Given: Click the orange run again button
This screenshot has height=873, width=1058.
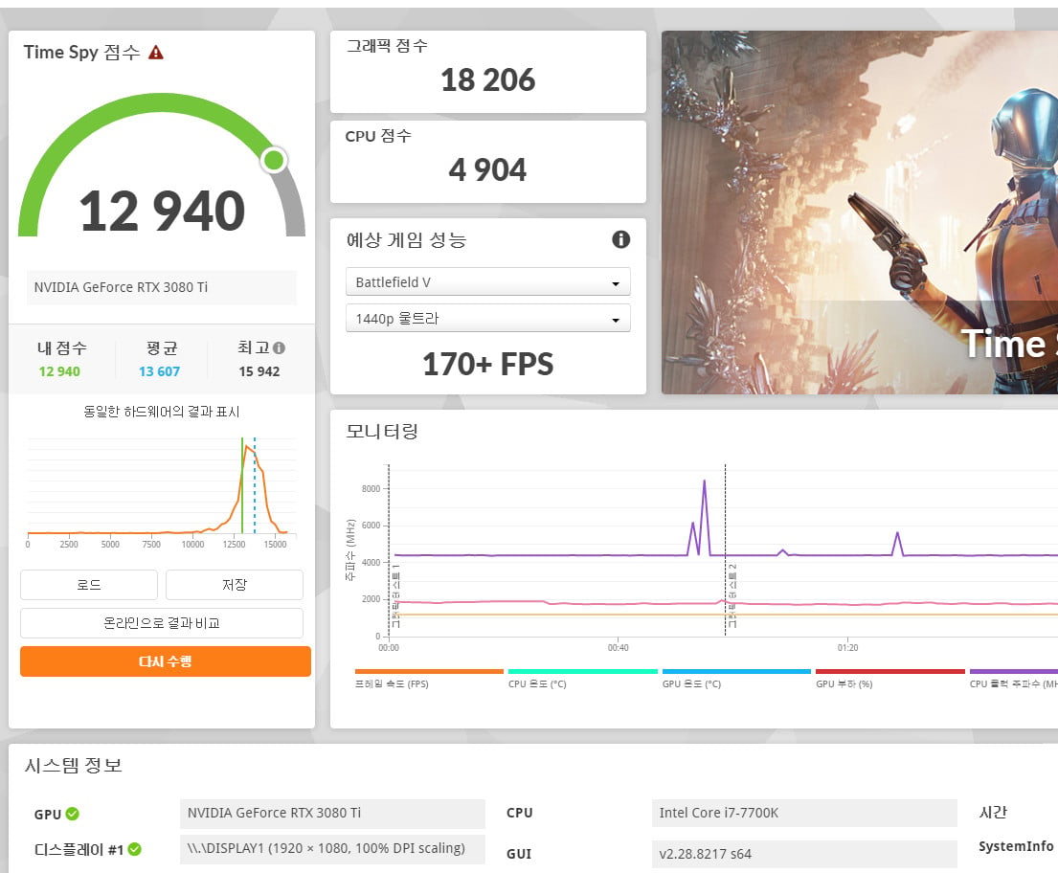Looking at the screenshot, I should tap(166, 661).
